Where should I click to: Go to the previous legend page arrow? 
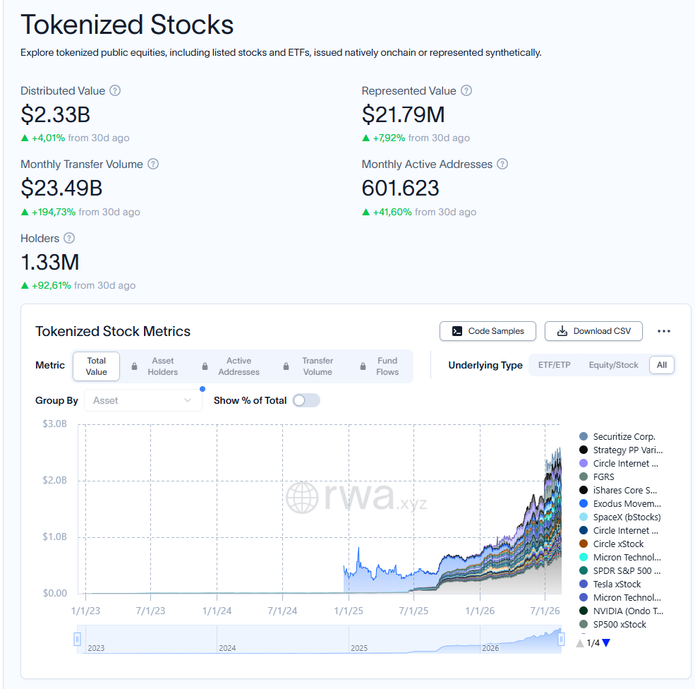[x=580, y=643]
